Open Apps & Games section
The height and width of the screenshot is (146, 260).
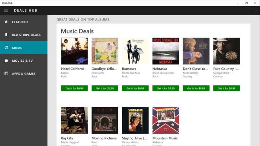pos(24,73)
